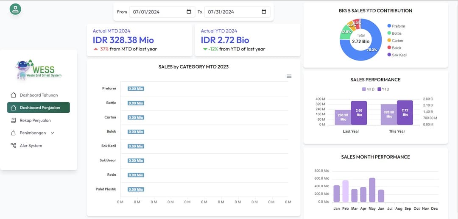The width and height of the screenshot is (458, 219).
Task: Open the chart hamburger menu icon
Action: [x=289, y=76]
